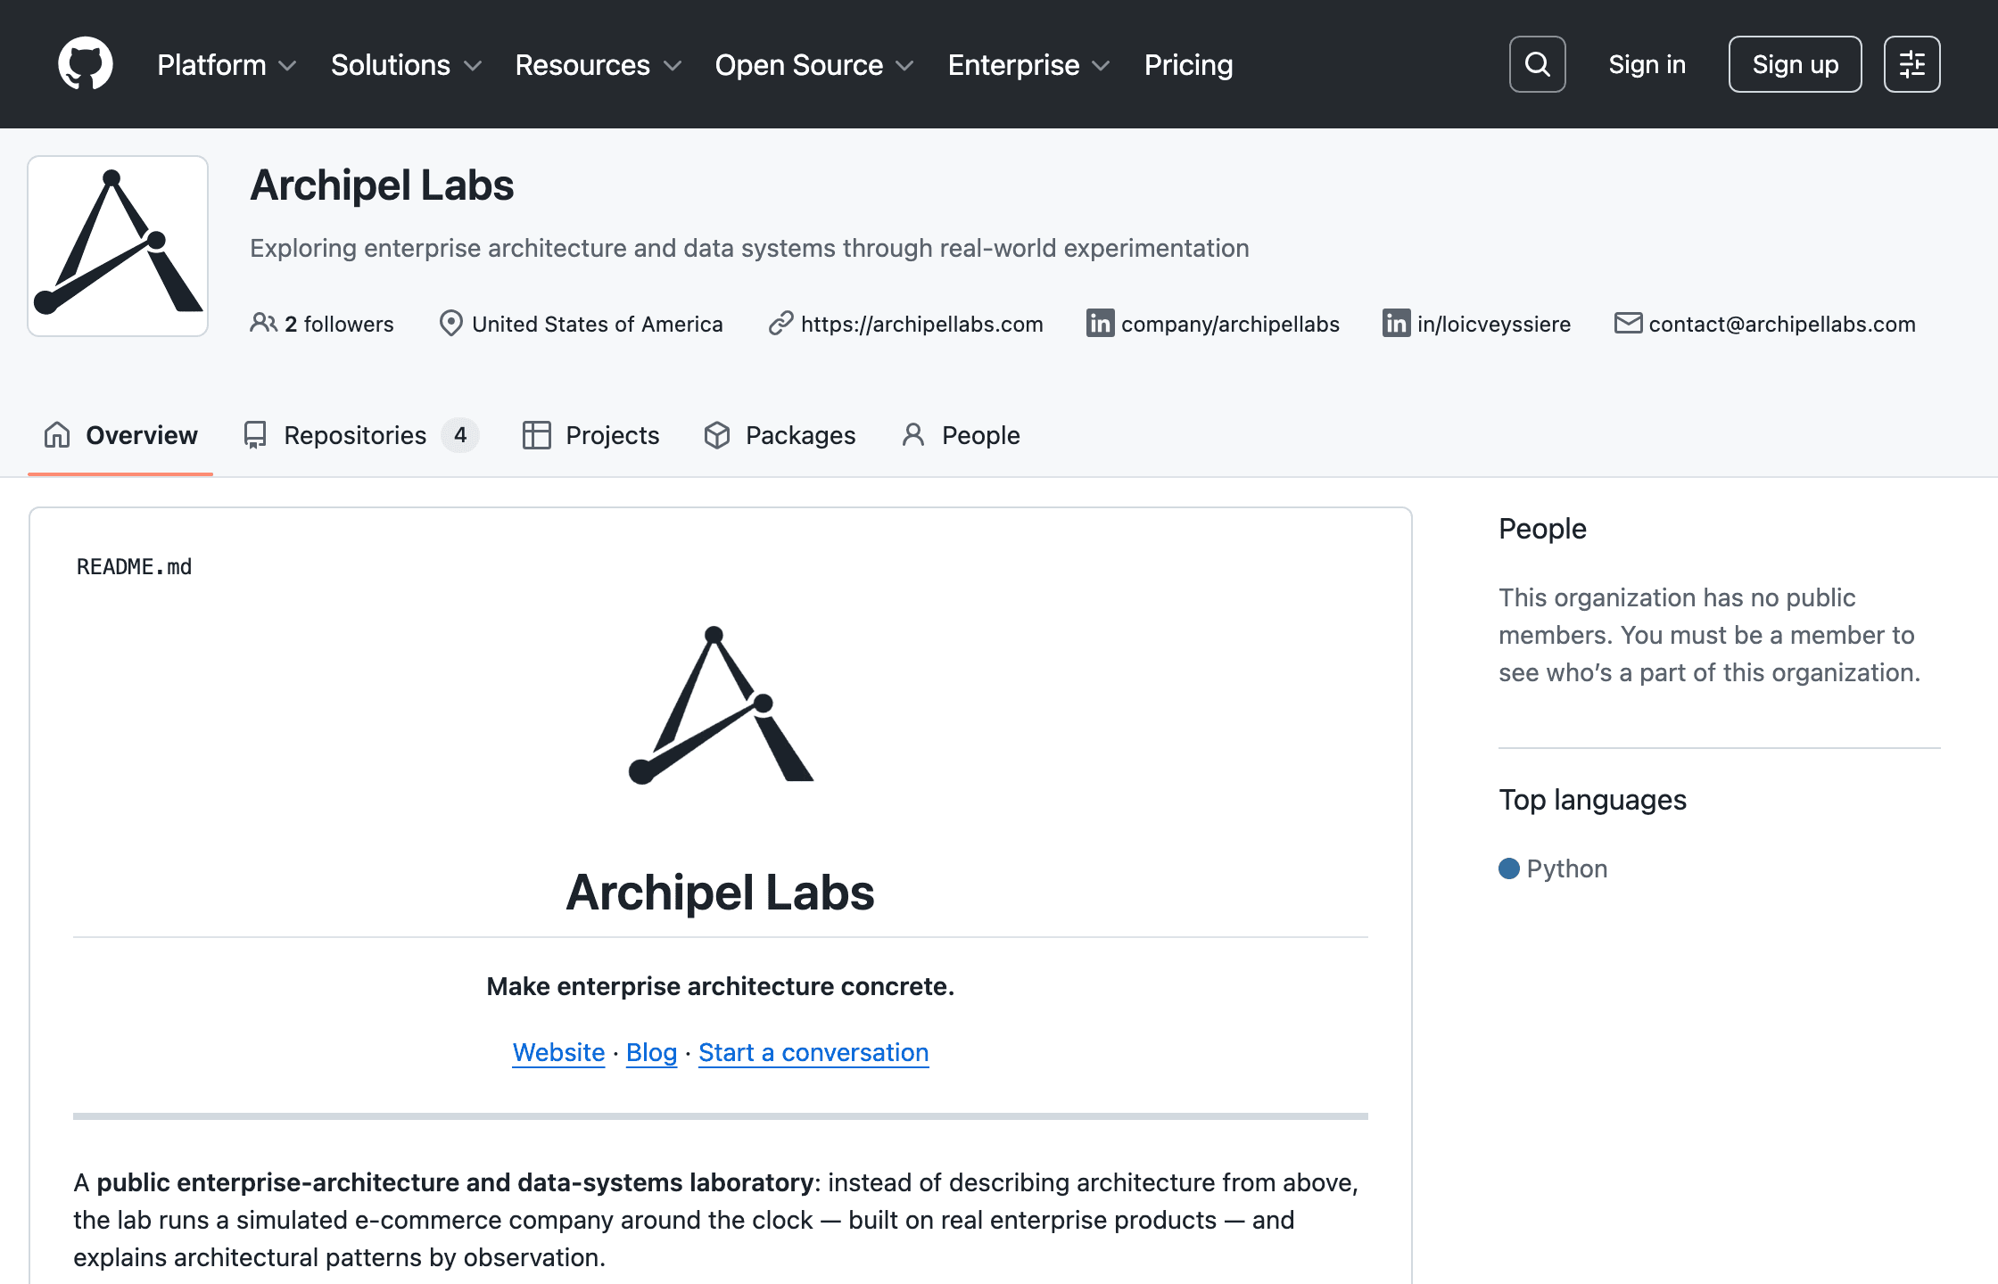Click the Projects table icon
The width and height of the screenshot is (1998, 1284).
536,434
